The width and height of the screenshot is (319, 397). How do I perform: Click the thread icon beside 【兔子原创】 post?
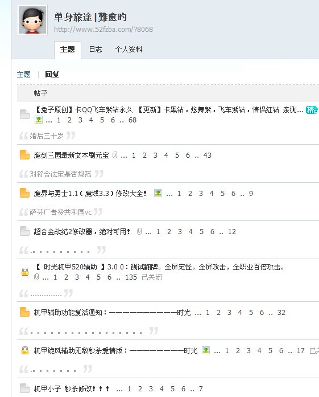point(25,114)
